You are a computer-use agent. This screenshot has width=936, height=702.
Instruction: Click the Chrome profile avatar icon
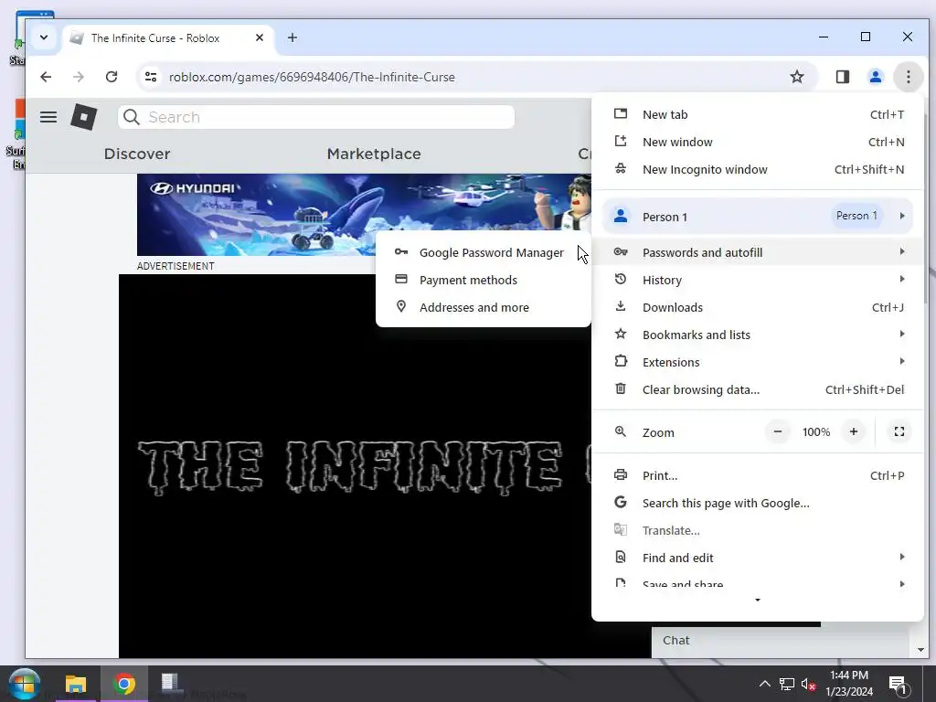pos(875,77)
